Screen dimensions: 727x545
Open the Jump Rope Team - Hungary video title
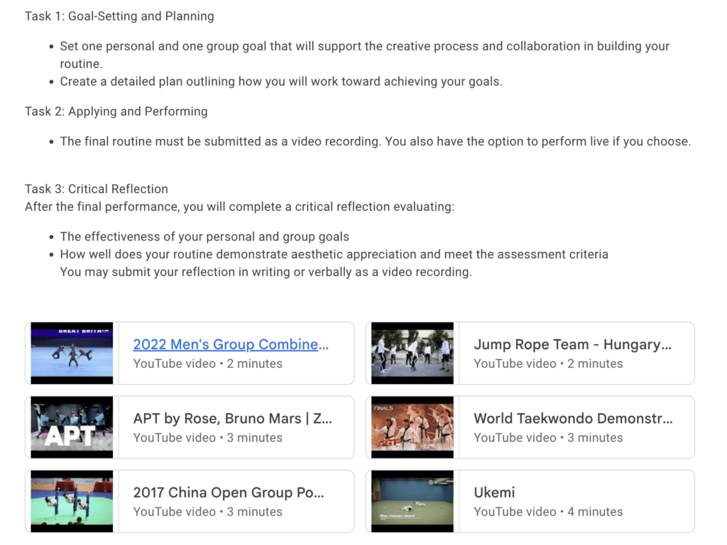pos(573,344)
